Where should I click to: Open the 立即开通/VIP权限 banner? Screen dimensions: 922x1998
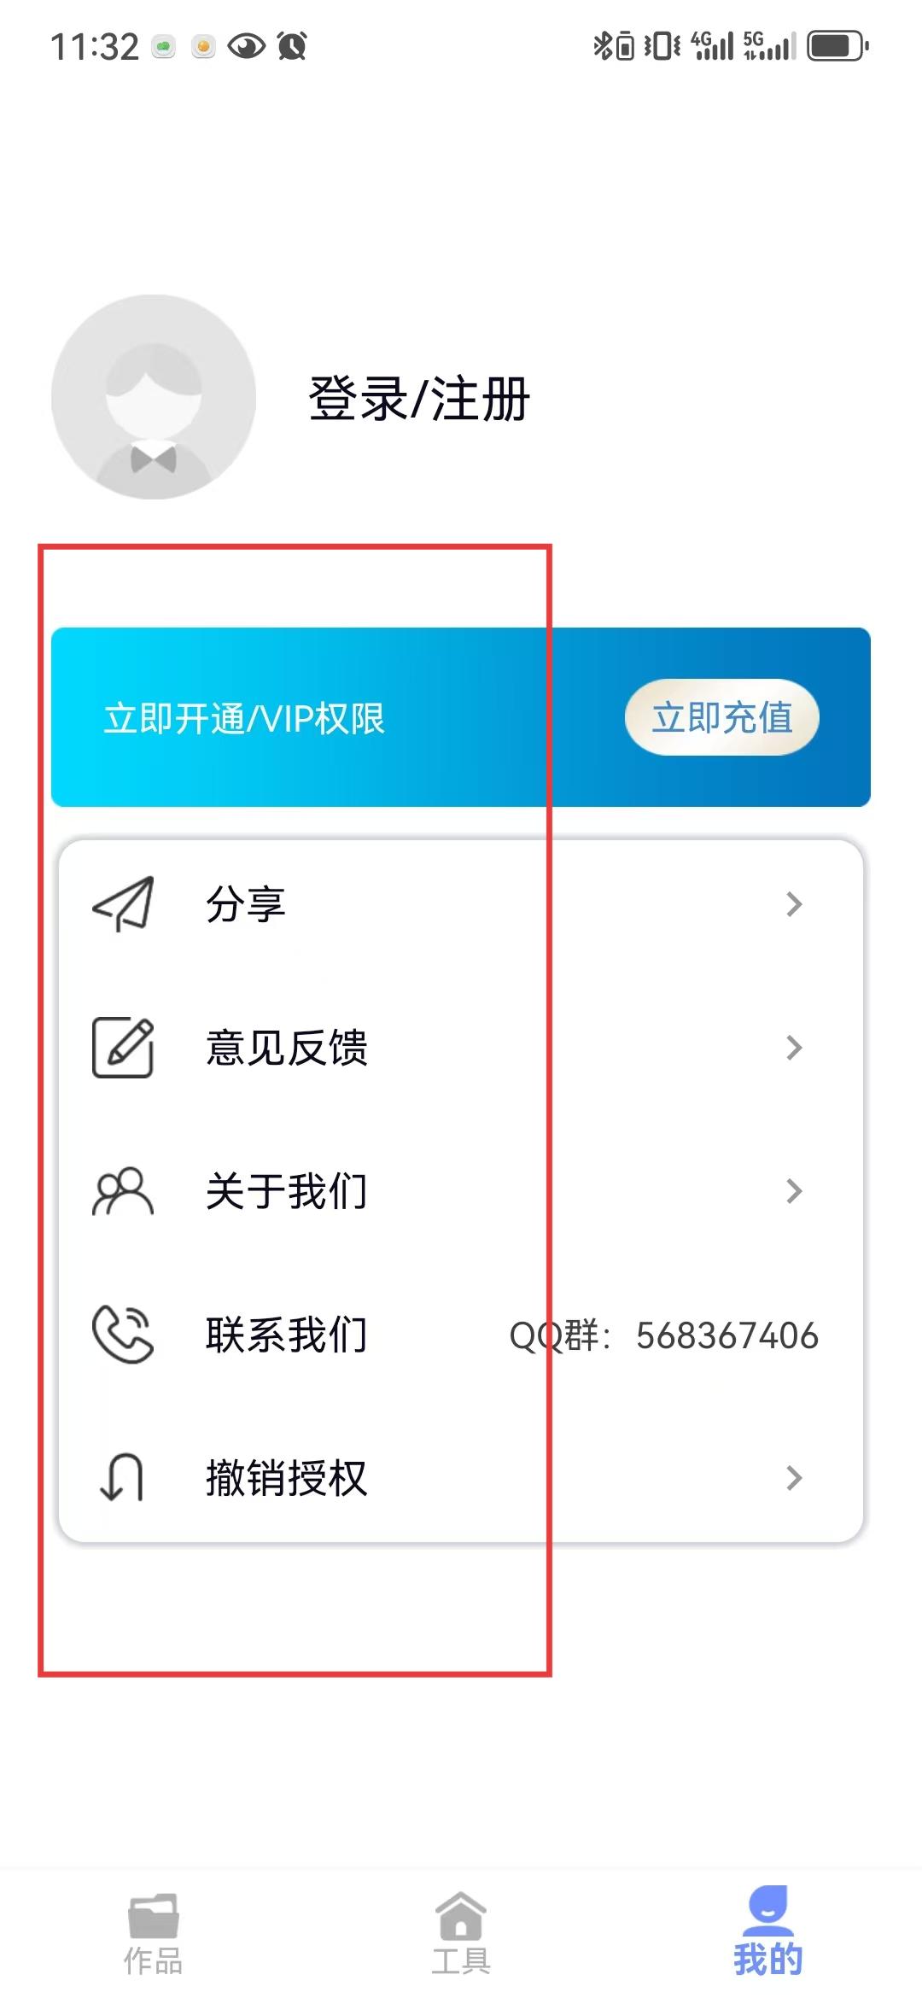pos(461,717)
